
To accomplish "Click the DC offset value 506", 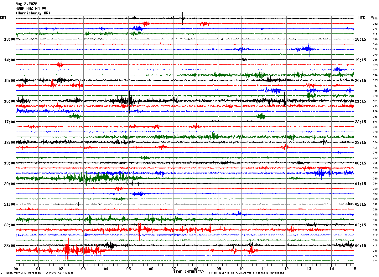I will pos(375,122).
